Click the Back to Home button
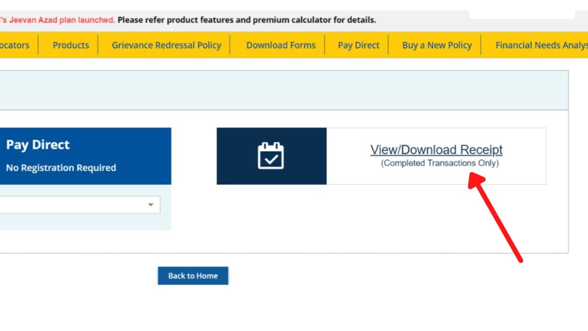 click(x=193, y=275)
